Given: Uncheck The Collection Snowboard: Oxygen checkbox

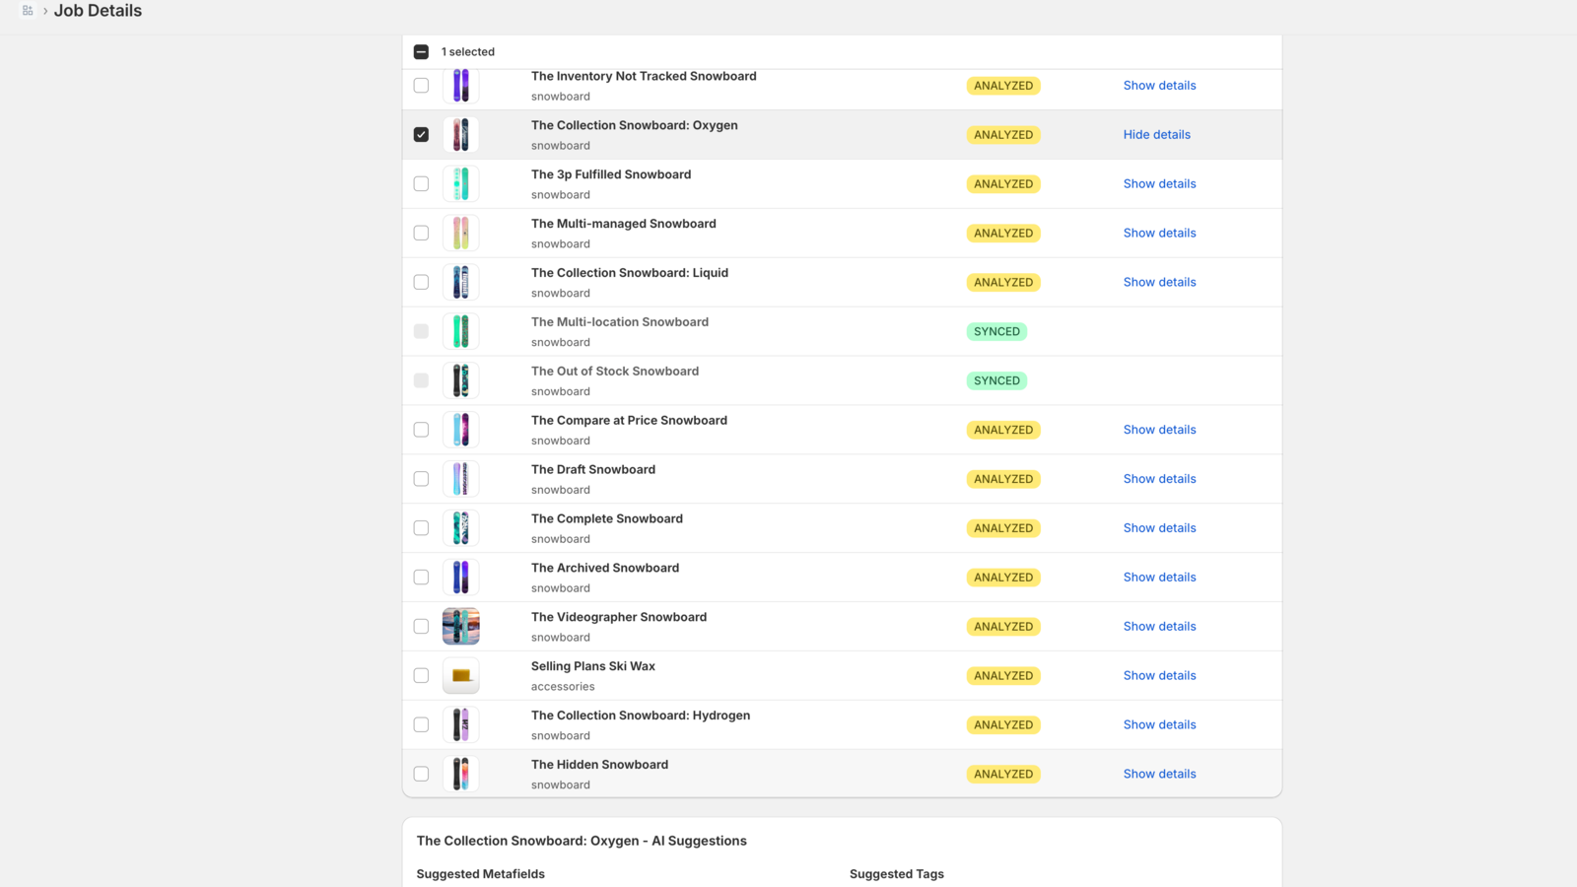Looking at the screenshot, I should (421, 135).
